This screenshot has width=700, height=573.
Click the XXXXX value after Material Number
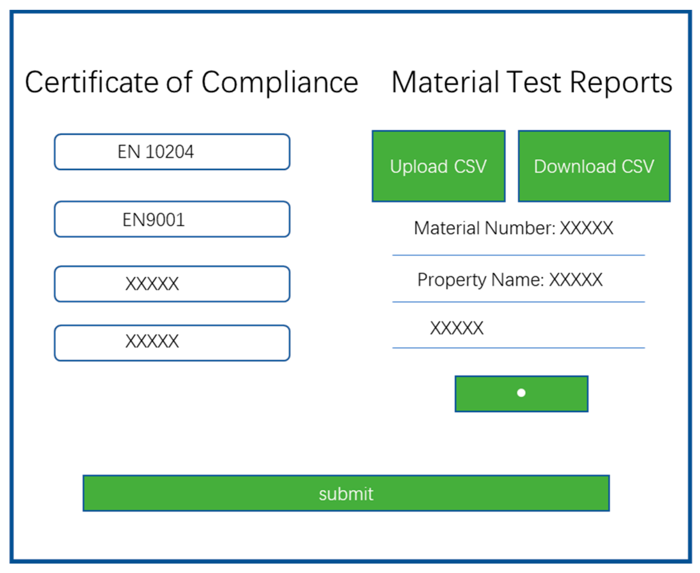[x=586, y=228]
